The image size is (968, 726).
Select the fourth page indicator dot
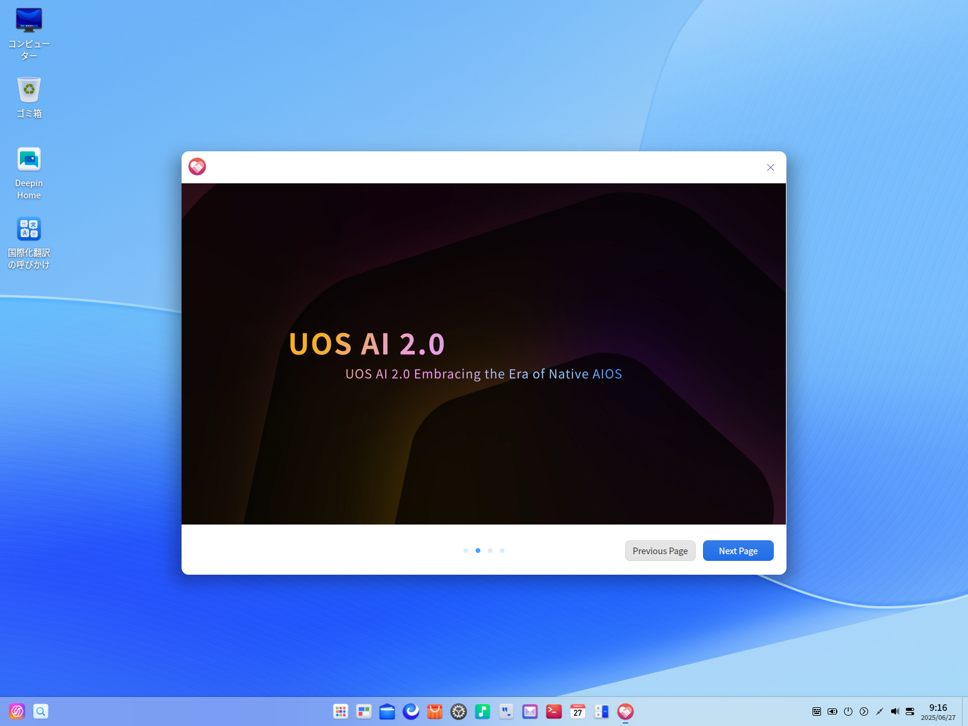[x=502, y=551]
